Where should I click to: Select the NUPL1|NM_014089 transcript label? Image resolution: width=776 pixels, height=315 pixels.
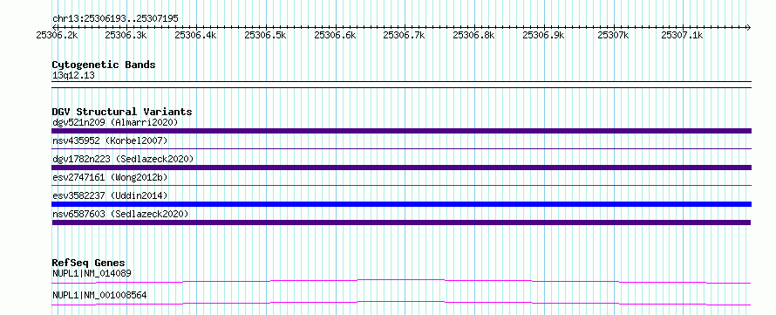pyautogui.click(x=92, y=273)
